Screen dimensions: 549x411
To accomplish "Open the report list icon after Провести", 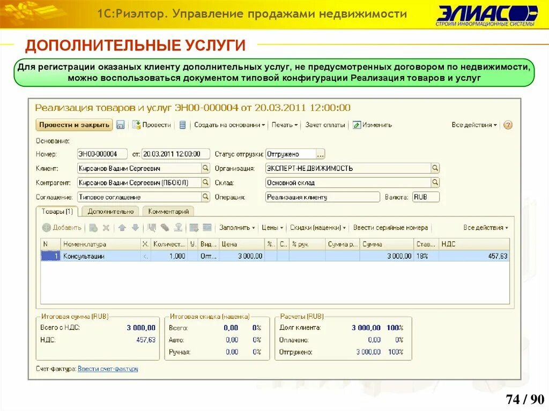I will click(x=182, y=125).
